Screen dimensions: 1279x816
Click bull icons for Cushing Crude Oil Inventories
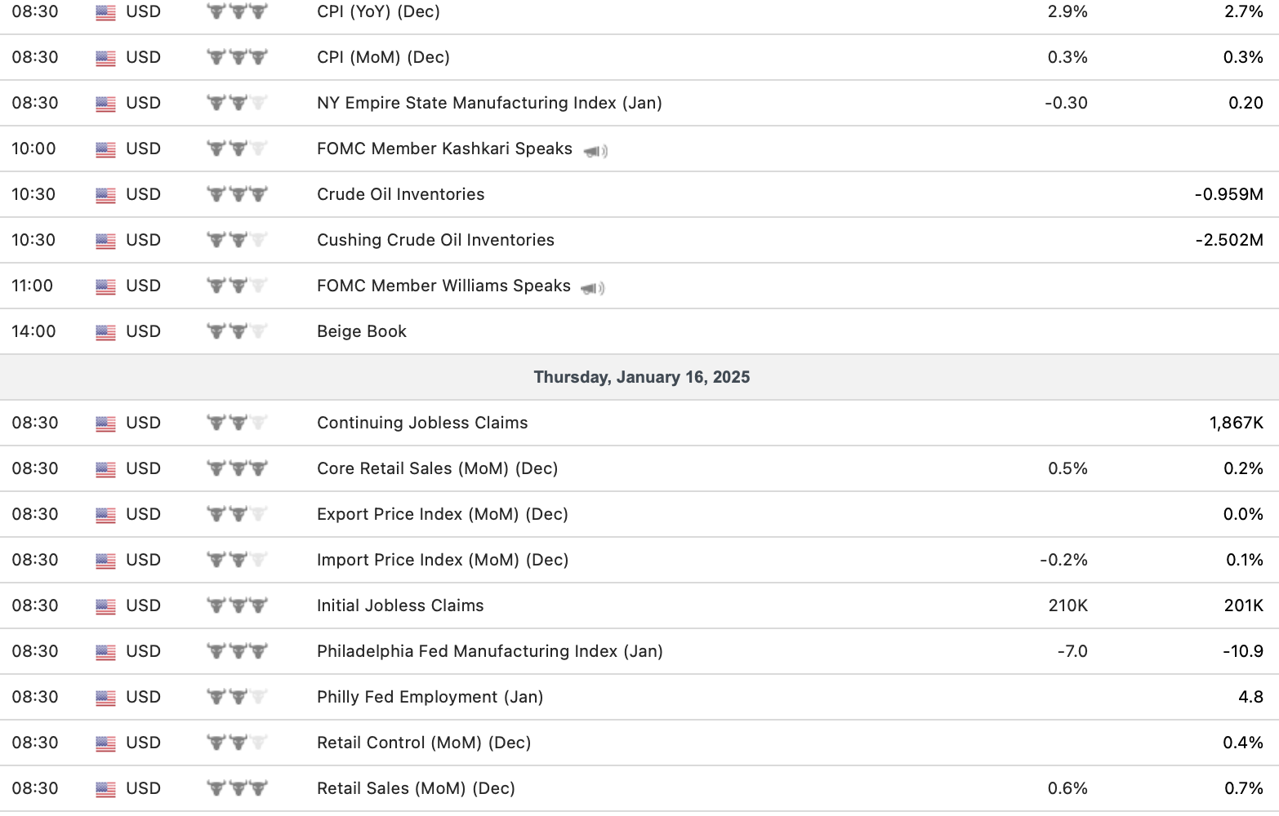pos(237,240)
